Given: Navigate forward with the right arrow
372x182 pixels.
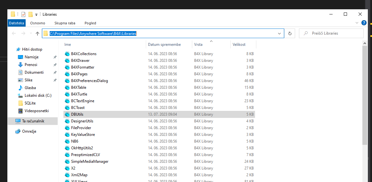Looking at the screenshot, I should point(23,33).
